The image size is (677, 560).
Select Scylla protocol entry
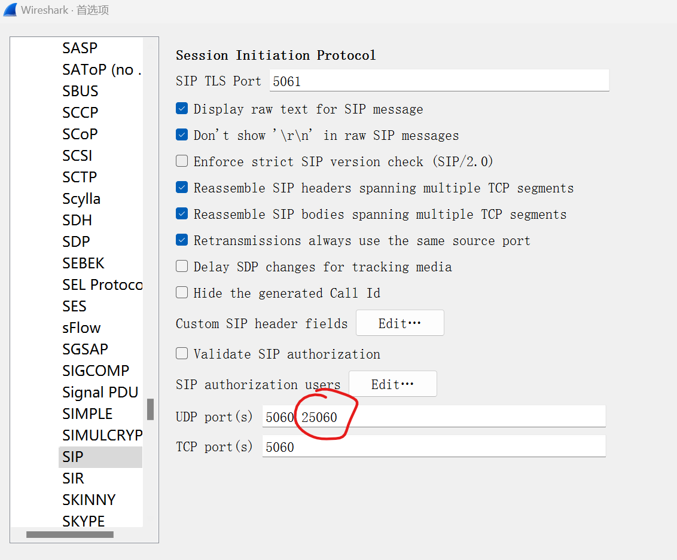[81, 199]
